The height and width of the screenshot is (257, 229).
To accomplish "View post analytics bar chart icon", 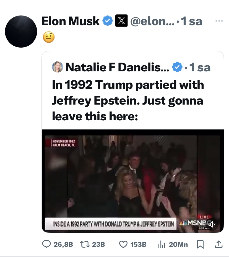I will pyautogui.click(x=161, y=244).
